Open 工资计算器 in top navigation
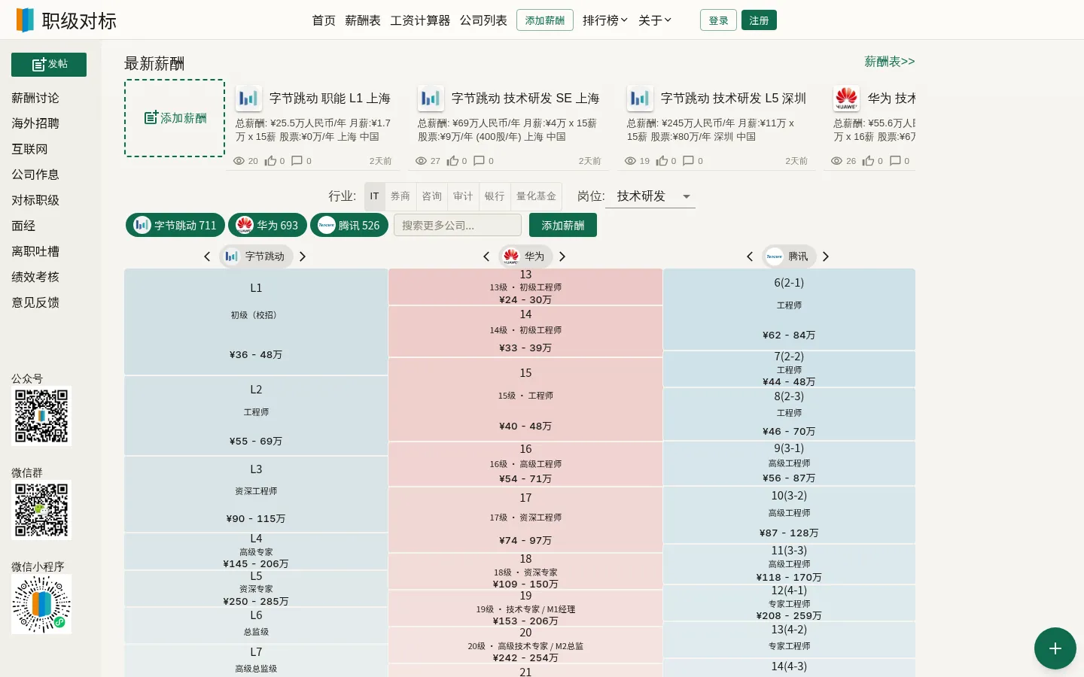The height and width of the screenshot is (677, 1084). coord(420,20)
